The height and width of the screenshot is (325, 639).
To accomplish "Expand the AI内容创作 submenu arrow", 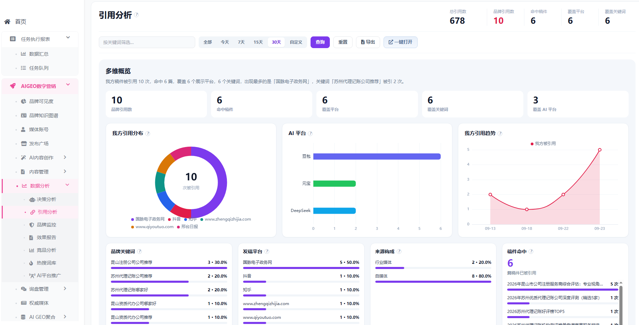I will point(65,157).
